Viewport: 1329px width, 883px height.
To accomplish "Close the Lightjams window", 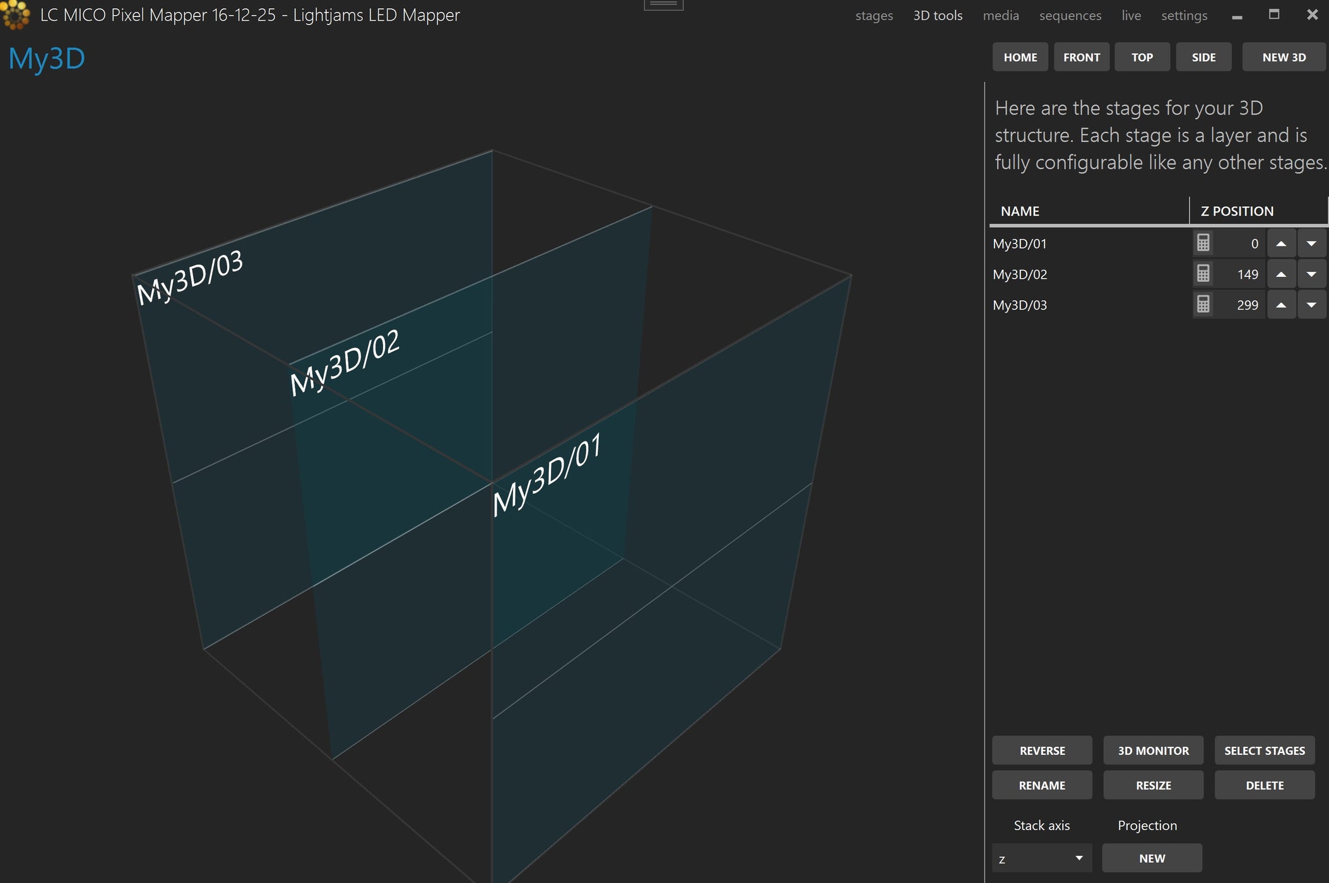I will (x=1312, y=15).
